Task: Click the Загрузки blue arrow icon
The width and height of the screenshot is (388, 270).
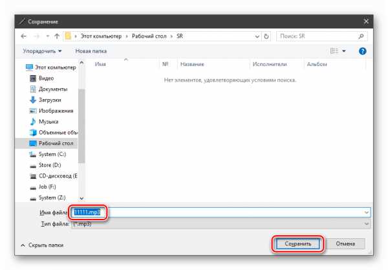Action: [x=33, y=100]
